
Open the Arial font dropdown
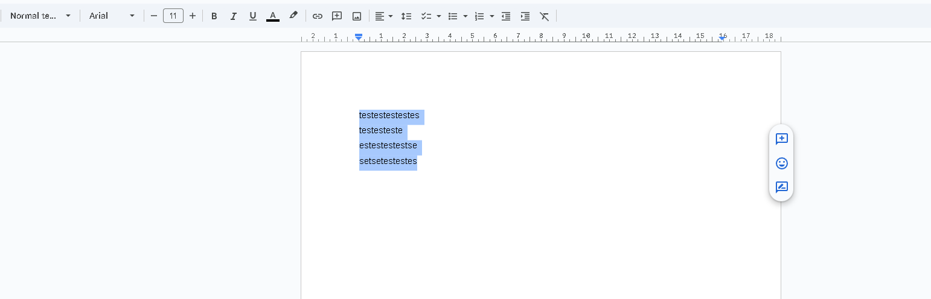point(112,16)
